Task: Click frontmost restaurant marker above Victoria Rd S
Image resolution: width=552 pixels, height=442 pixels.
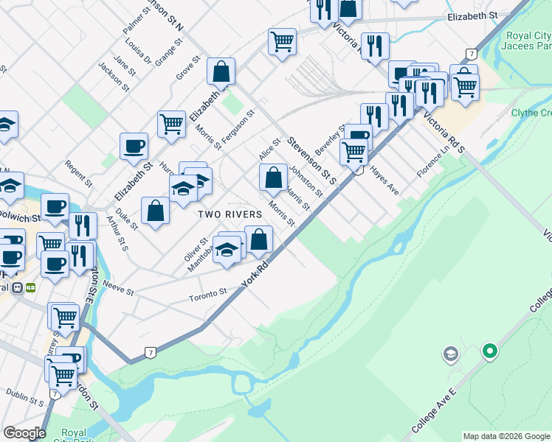Action: [x=429, y=94]
